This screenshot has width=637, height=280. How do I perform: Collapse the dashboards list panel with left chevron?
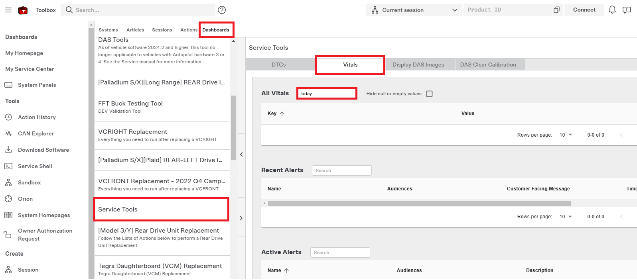click(x=241, y=155)
